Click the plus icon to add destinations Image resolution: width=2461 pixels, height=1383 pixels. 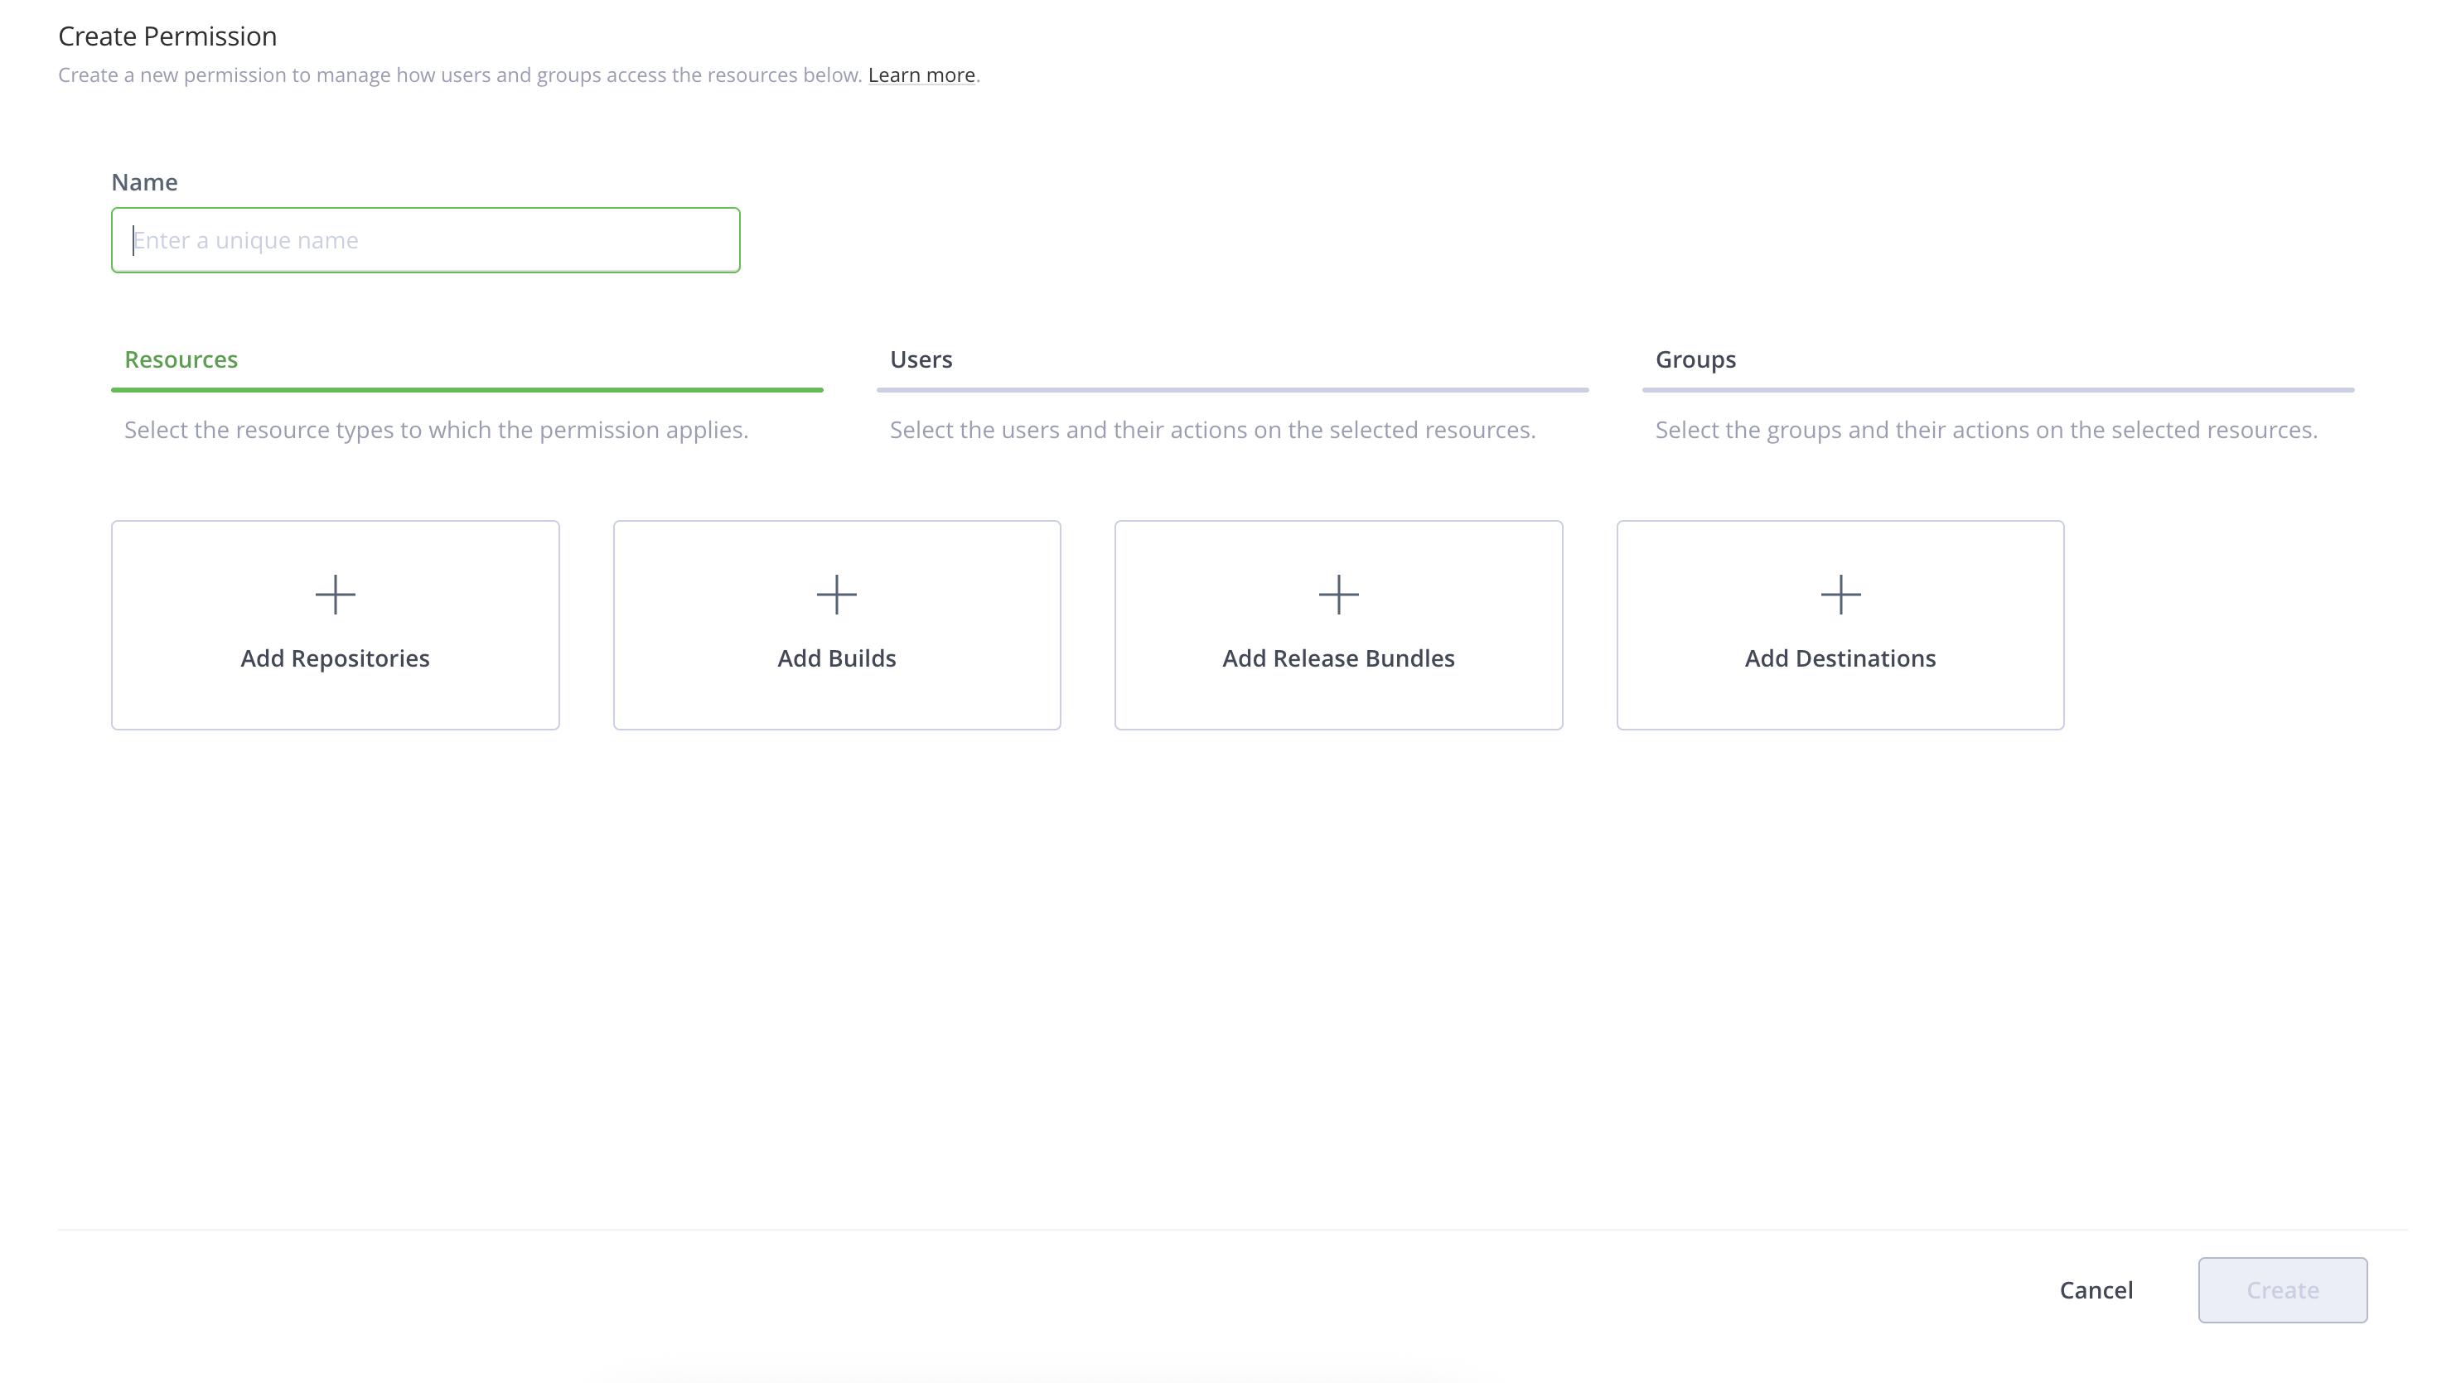pos(1839,594)
